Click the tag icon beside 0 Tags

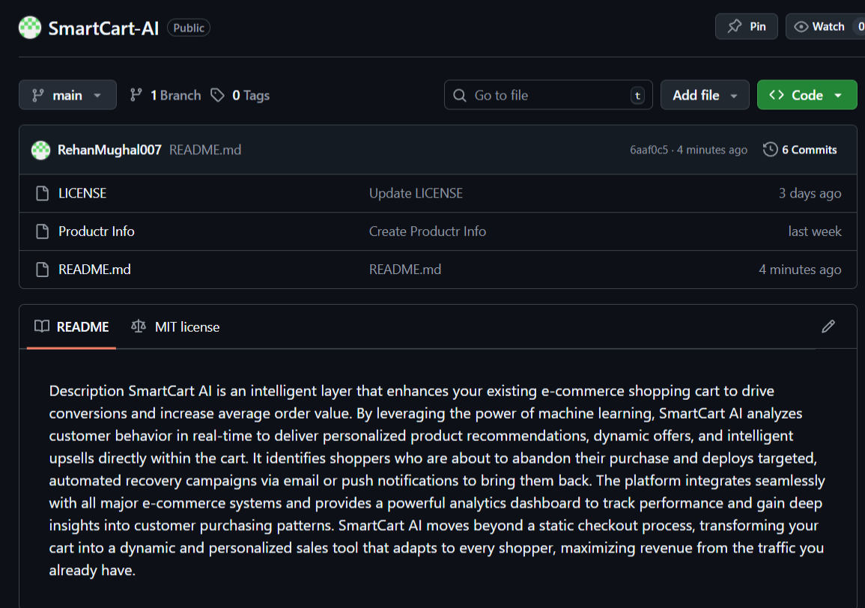[x=217, y=95]
